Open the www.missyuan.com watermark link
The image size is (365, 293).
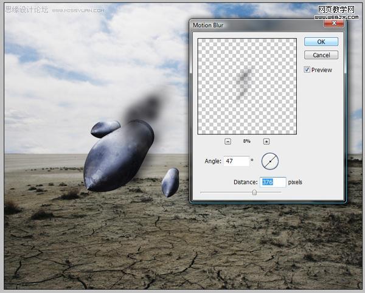pos(78,10)
